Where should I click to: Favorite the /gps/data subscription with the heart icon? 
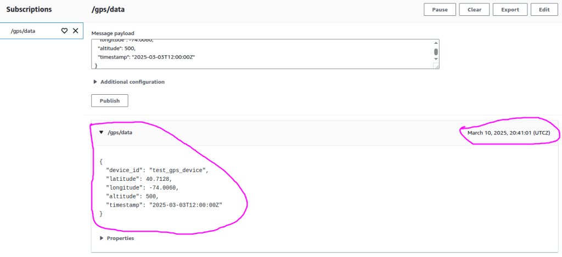(x=64, y=31)
